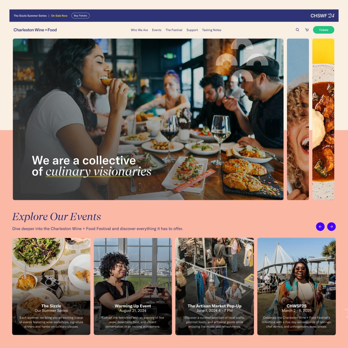Image resolution: width=348 pixels, height=348 pixels.
Task: Open the Warming Up Event card
Action: click(x=133, y=286)
